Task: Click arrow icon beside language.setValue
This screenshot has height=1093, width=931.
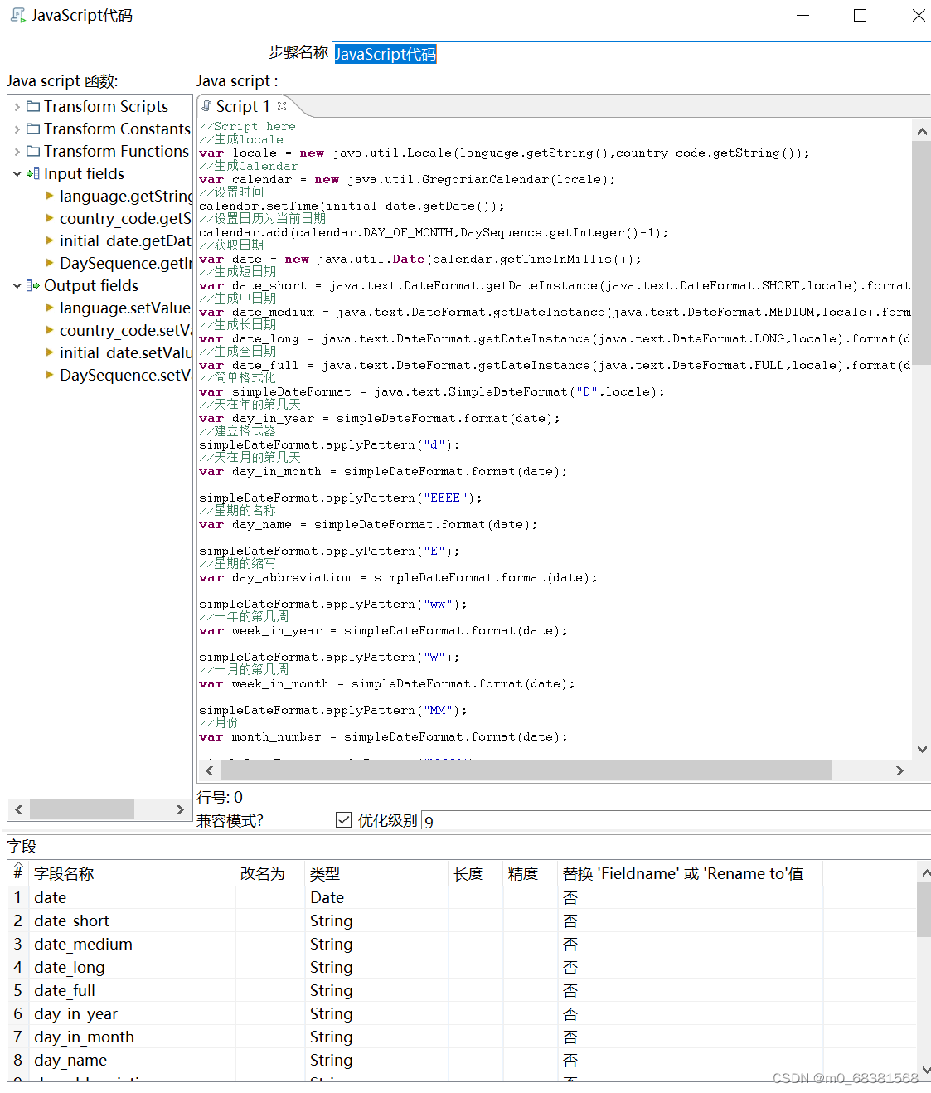Action: [x=50, y=308]
